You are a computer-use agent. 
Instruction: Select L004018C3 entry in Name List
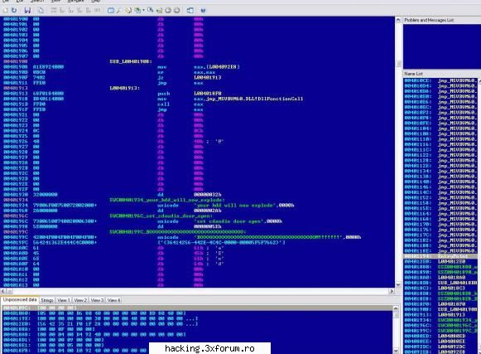point(440,289)
